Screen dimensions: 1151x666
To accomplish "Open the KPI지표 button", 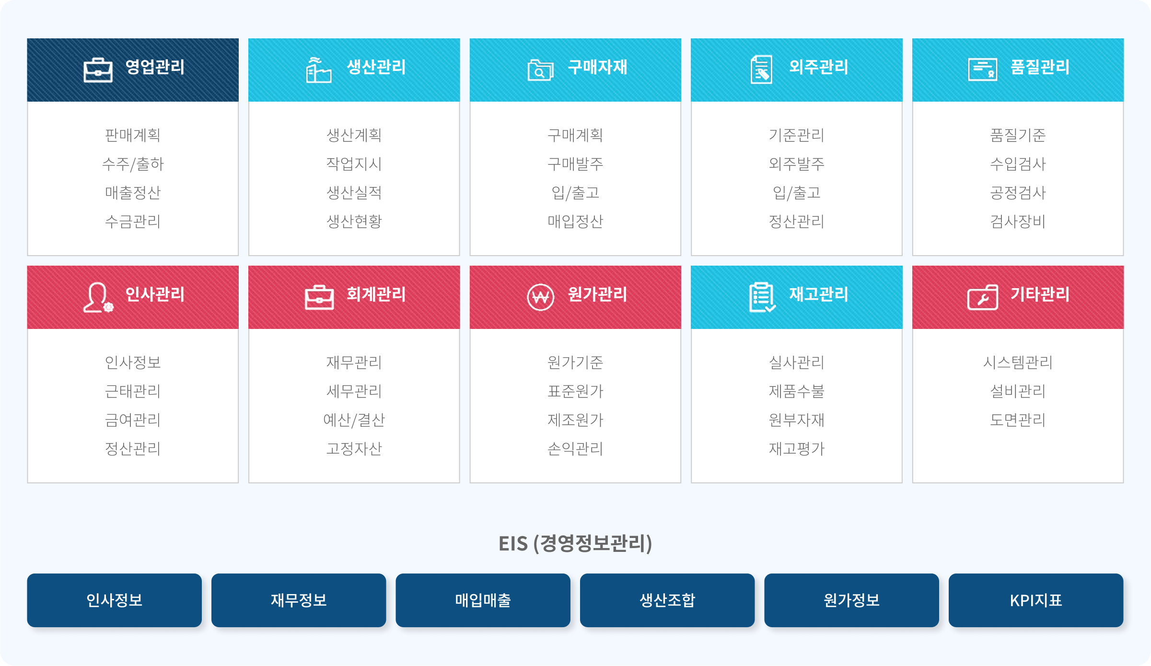I will click(x=1036, y=600).
